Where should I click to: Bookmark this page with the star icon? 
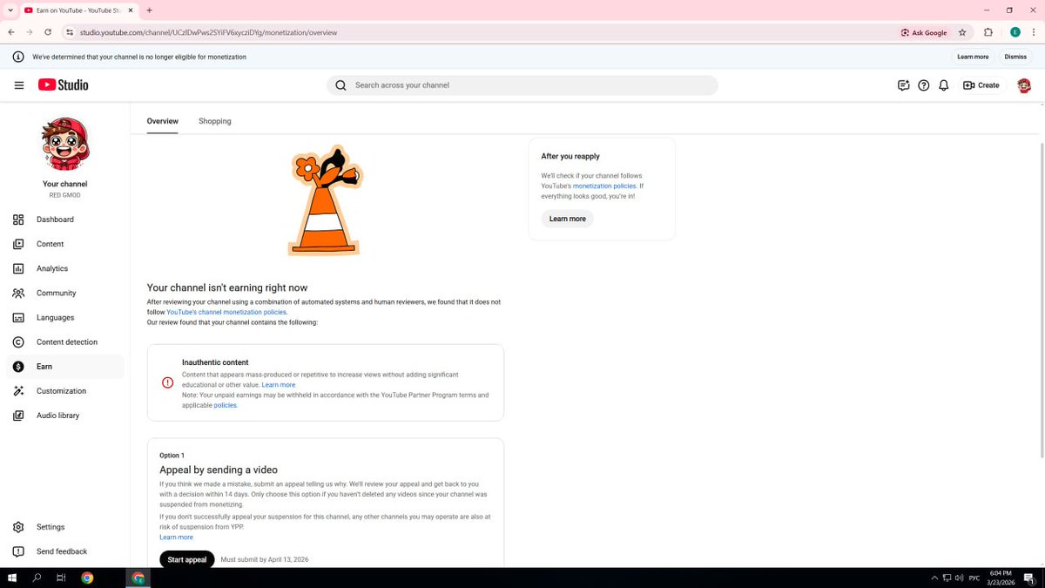tap(962, 32)
